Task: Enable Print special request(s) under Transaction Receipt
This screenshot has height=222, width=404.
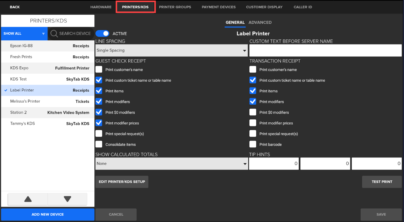Action: pos(253,133)
